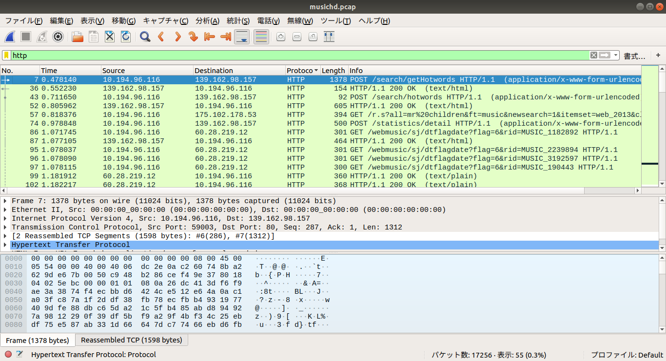Expand the Ethernet II section
Viewport: 666px width, 361px height.
pyautogui.click(x=5, y=210)
